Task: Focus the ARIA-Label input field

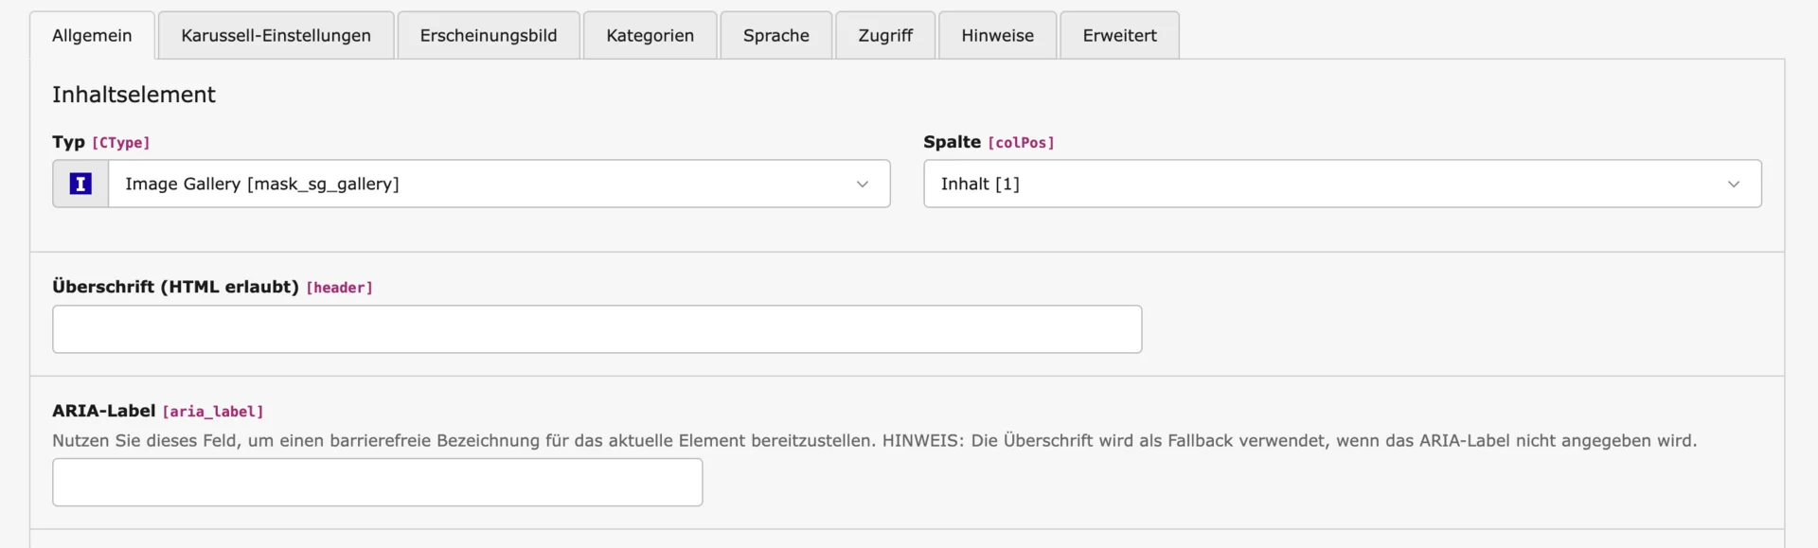Action: coord(378,483)
